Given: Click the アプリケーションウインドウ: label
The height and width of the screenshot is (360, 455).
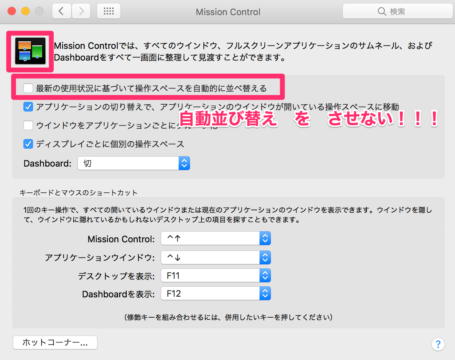Looking at the screenshot, I should 100,257.
